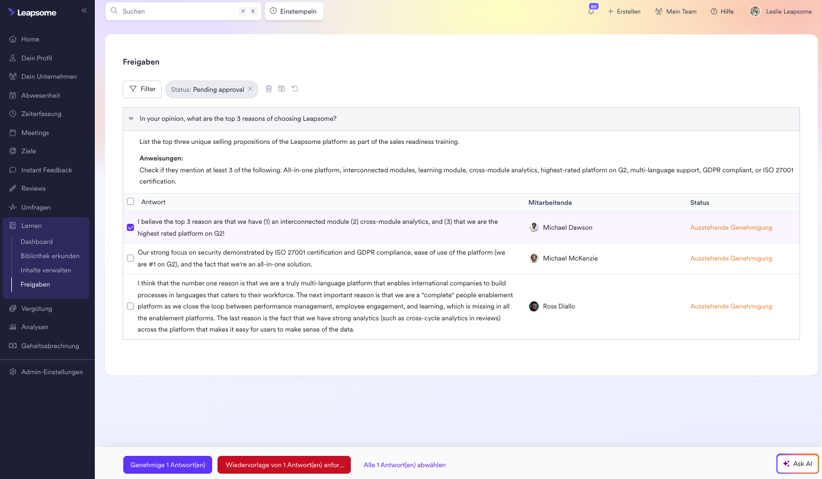Viewport: 822px width, 479px height.
Task: Toggle the select-all Antwort checkbox
Action: tap(130, 202)
